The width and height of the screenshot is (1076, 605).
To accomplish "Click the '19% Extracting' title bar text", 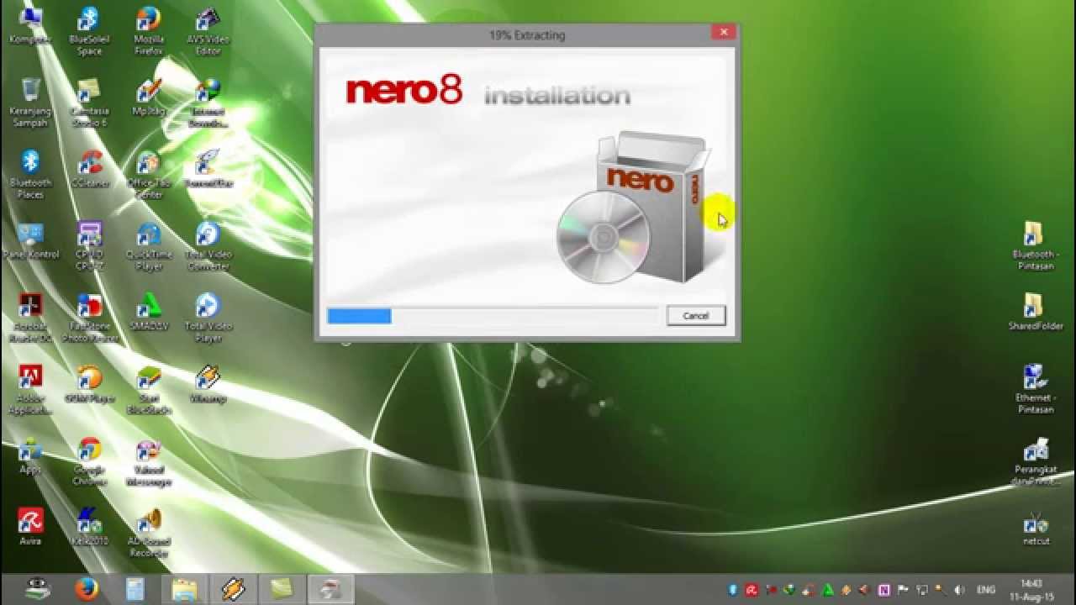I will click(527, 35).
